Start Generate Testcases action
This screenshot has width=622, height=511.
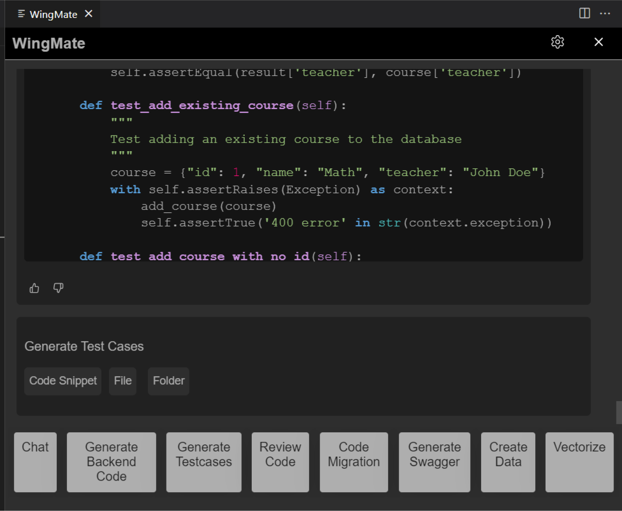[x=204, y=462]
